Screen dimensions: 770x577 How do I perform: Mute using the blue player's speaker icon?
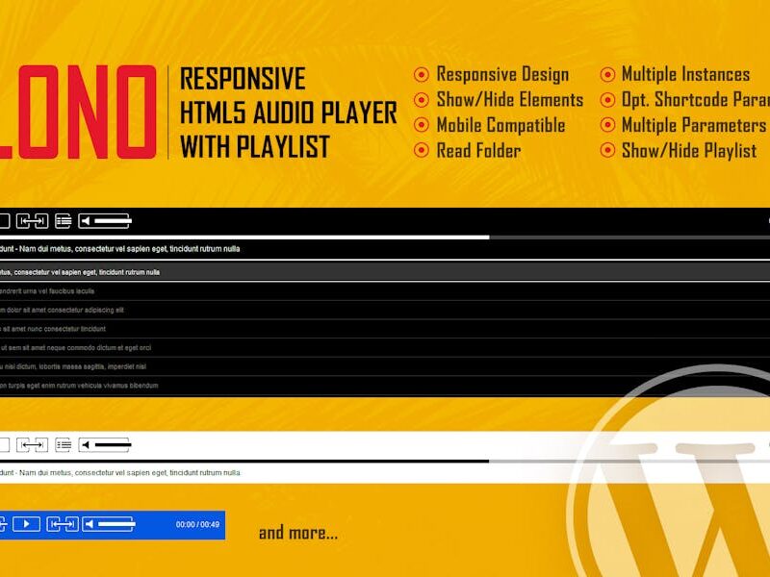coord(89,524)
